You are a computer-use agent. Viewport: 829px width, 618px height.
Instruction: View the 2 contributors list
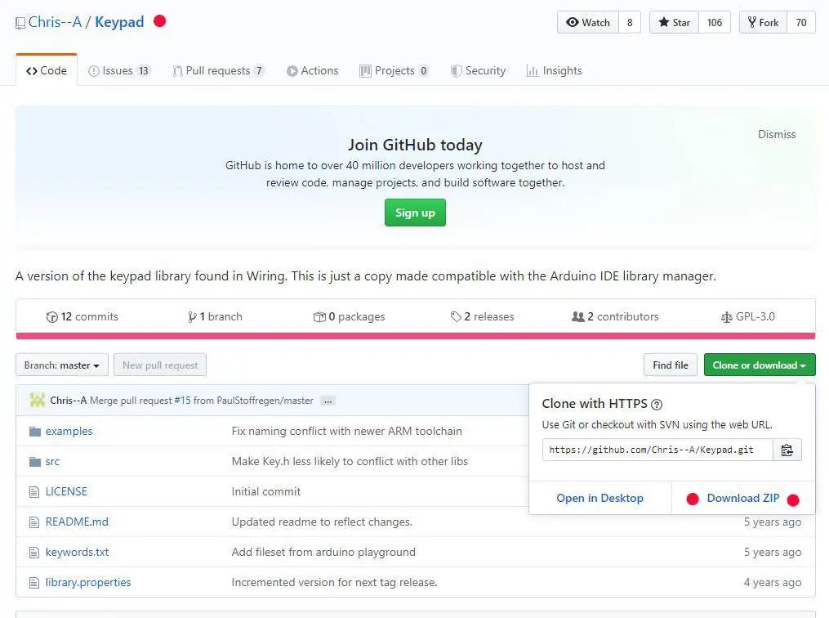615,316
